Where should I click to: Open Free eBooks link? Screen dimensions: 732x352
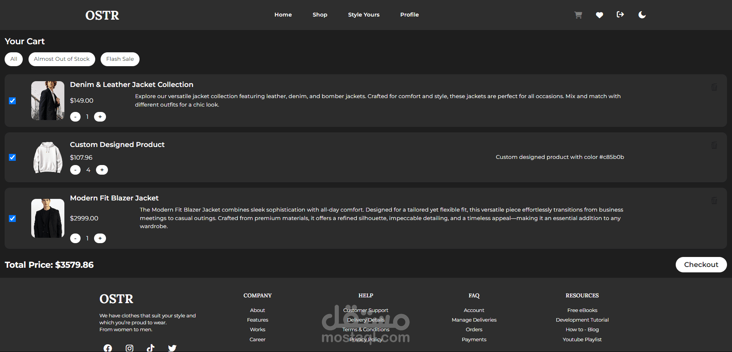point(582,310)
